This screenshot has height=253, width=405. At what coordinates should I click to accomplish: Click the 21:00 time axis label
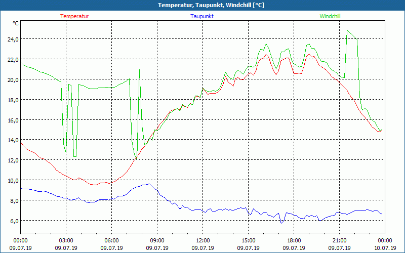tap(339, 241)
